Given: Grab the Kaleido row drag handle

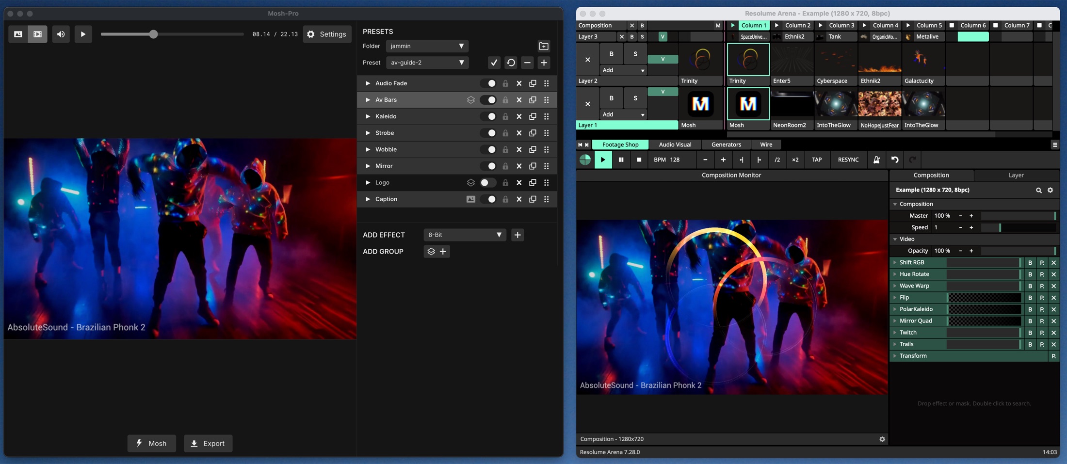Looking at the screenshot, I should pyautogui.click(x=547, y=116).
